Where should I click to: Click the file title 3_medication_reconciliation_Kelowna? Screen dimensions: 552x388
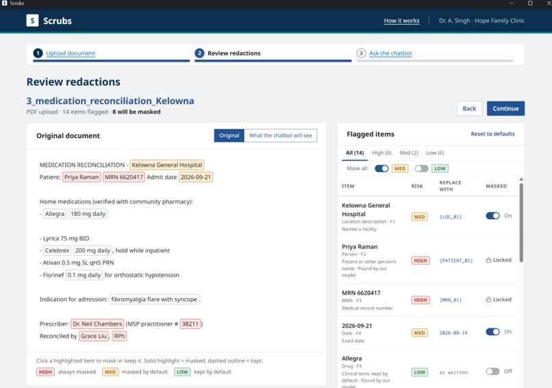pyautogui.click(x=110, y=101)
